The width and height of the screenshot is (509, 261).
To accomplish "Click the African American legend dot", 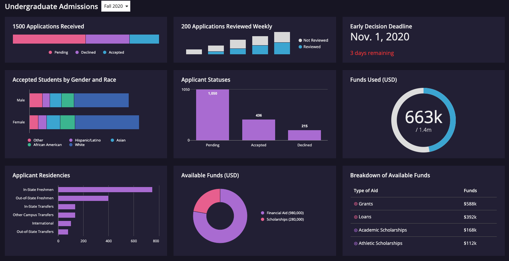I will 29,145.
